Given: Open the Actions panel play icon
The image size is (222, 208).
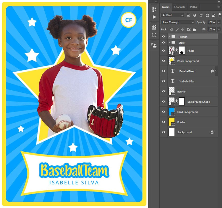Looking at the screenshot, I should pyautogui.click(x=154, y=17).
